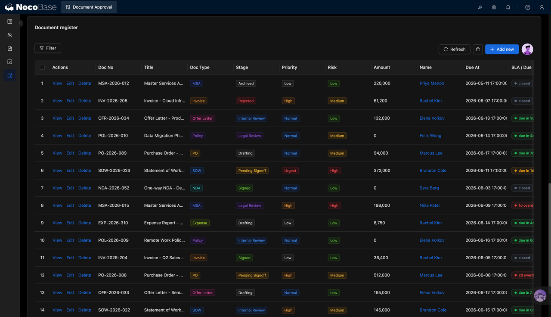Open Priya Menon name link
The image size is (551, 317).
[432, 83]
